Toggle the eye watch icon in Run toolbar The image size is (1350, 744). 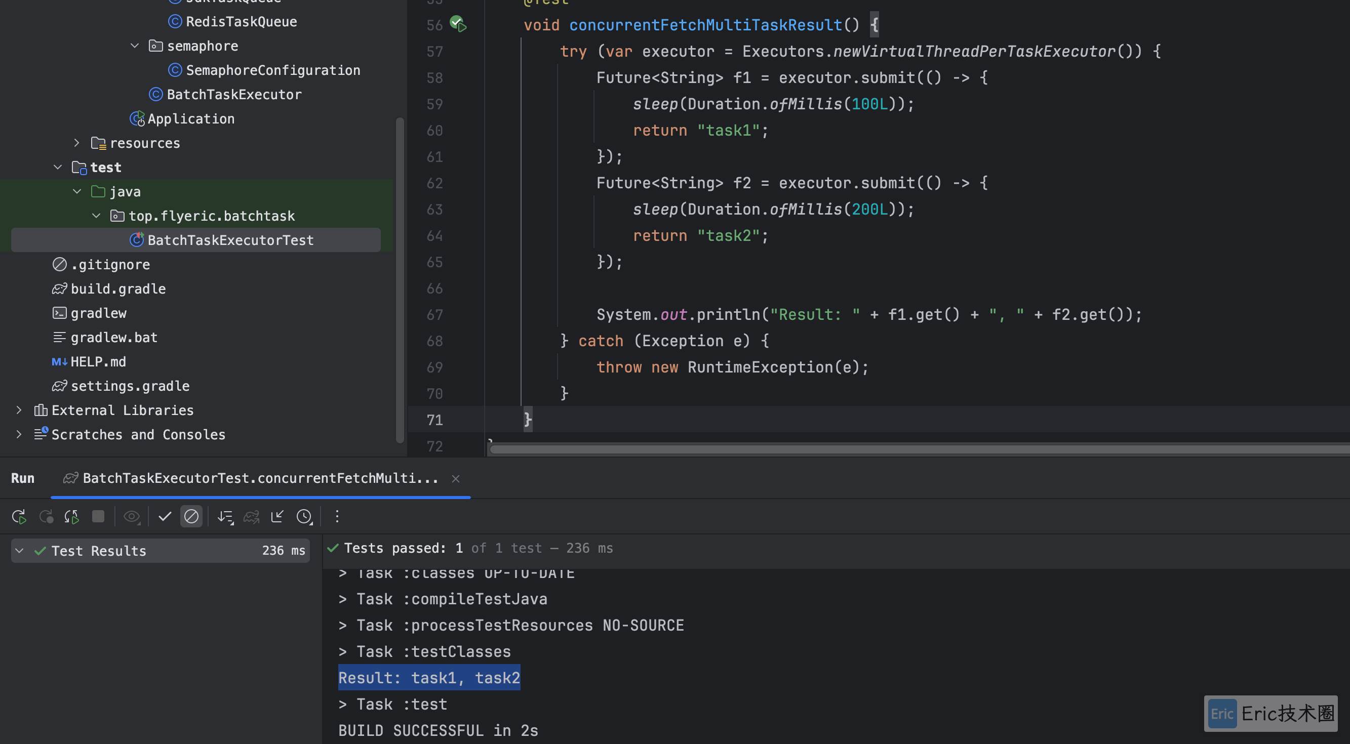click(132, 517)
